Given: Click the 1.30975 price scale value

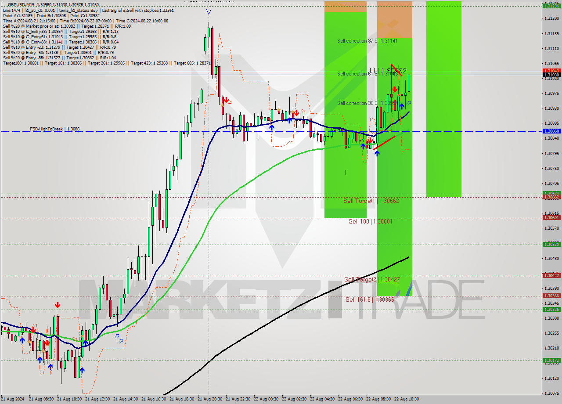Looking at the screenshot, I should tap(551, 94).
